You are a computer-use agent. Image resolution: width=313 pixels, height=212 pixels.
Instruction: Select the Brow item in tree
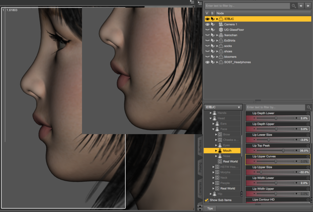click(x=226, y=134)
